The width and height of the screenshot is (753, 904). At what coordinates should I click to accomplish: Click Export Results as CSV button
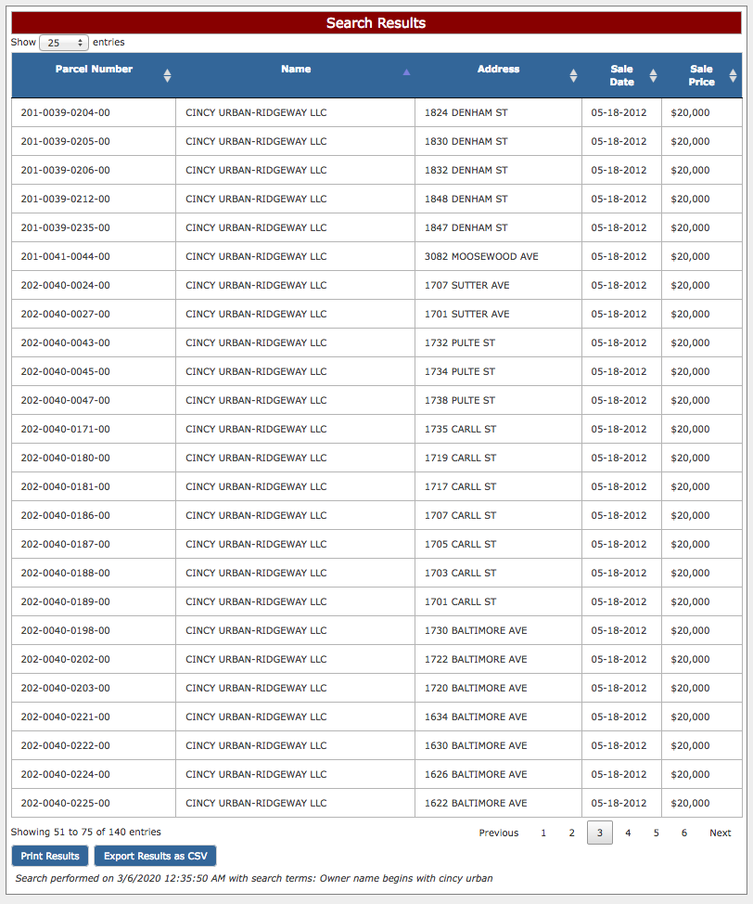(156, 856)
